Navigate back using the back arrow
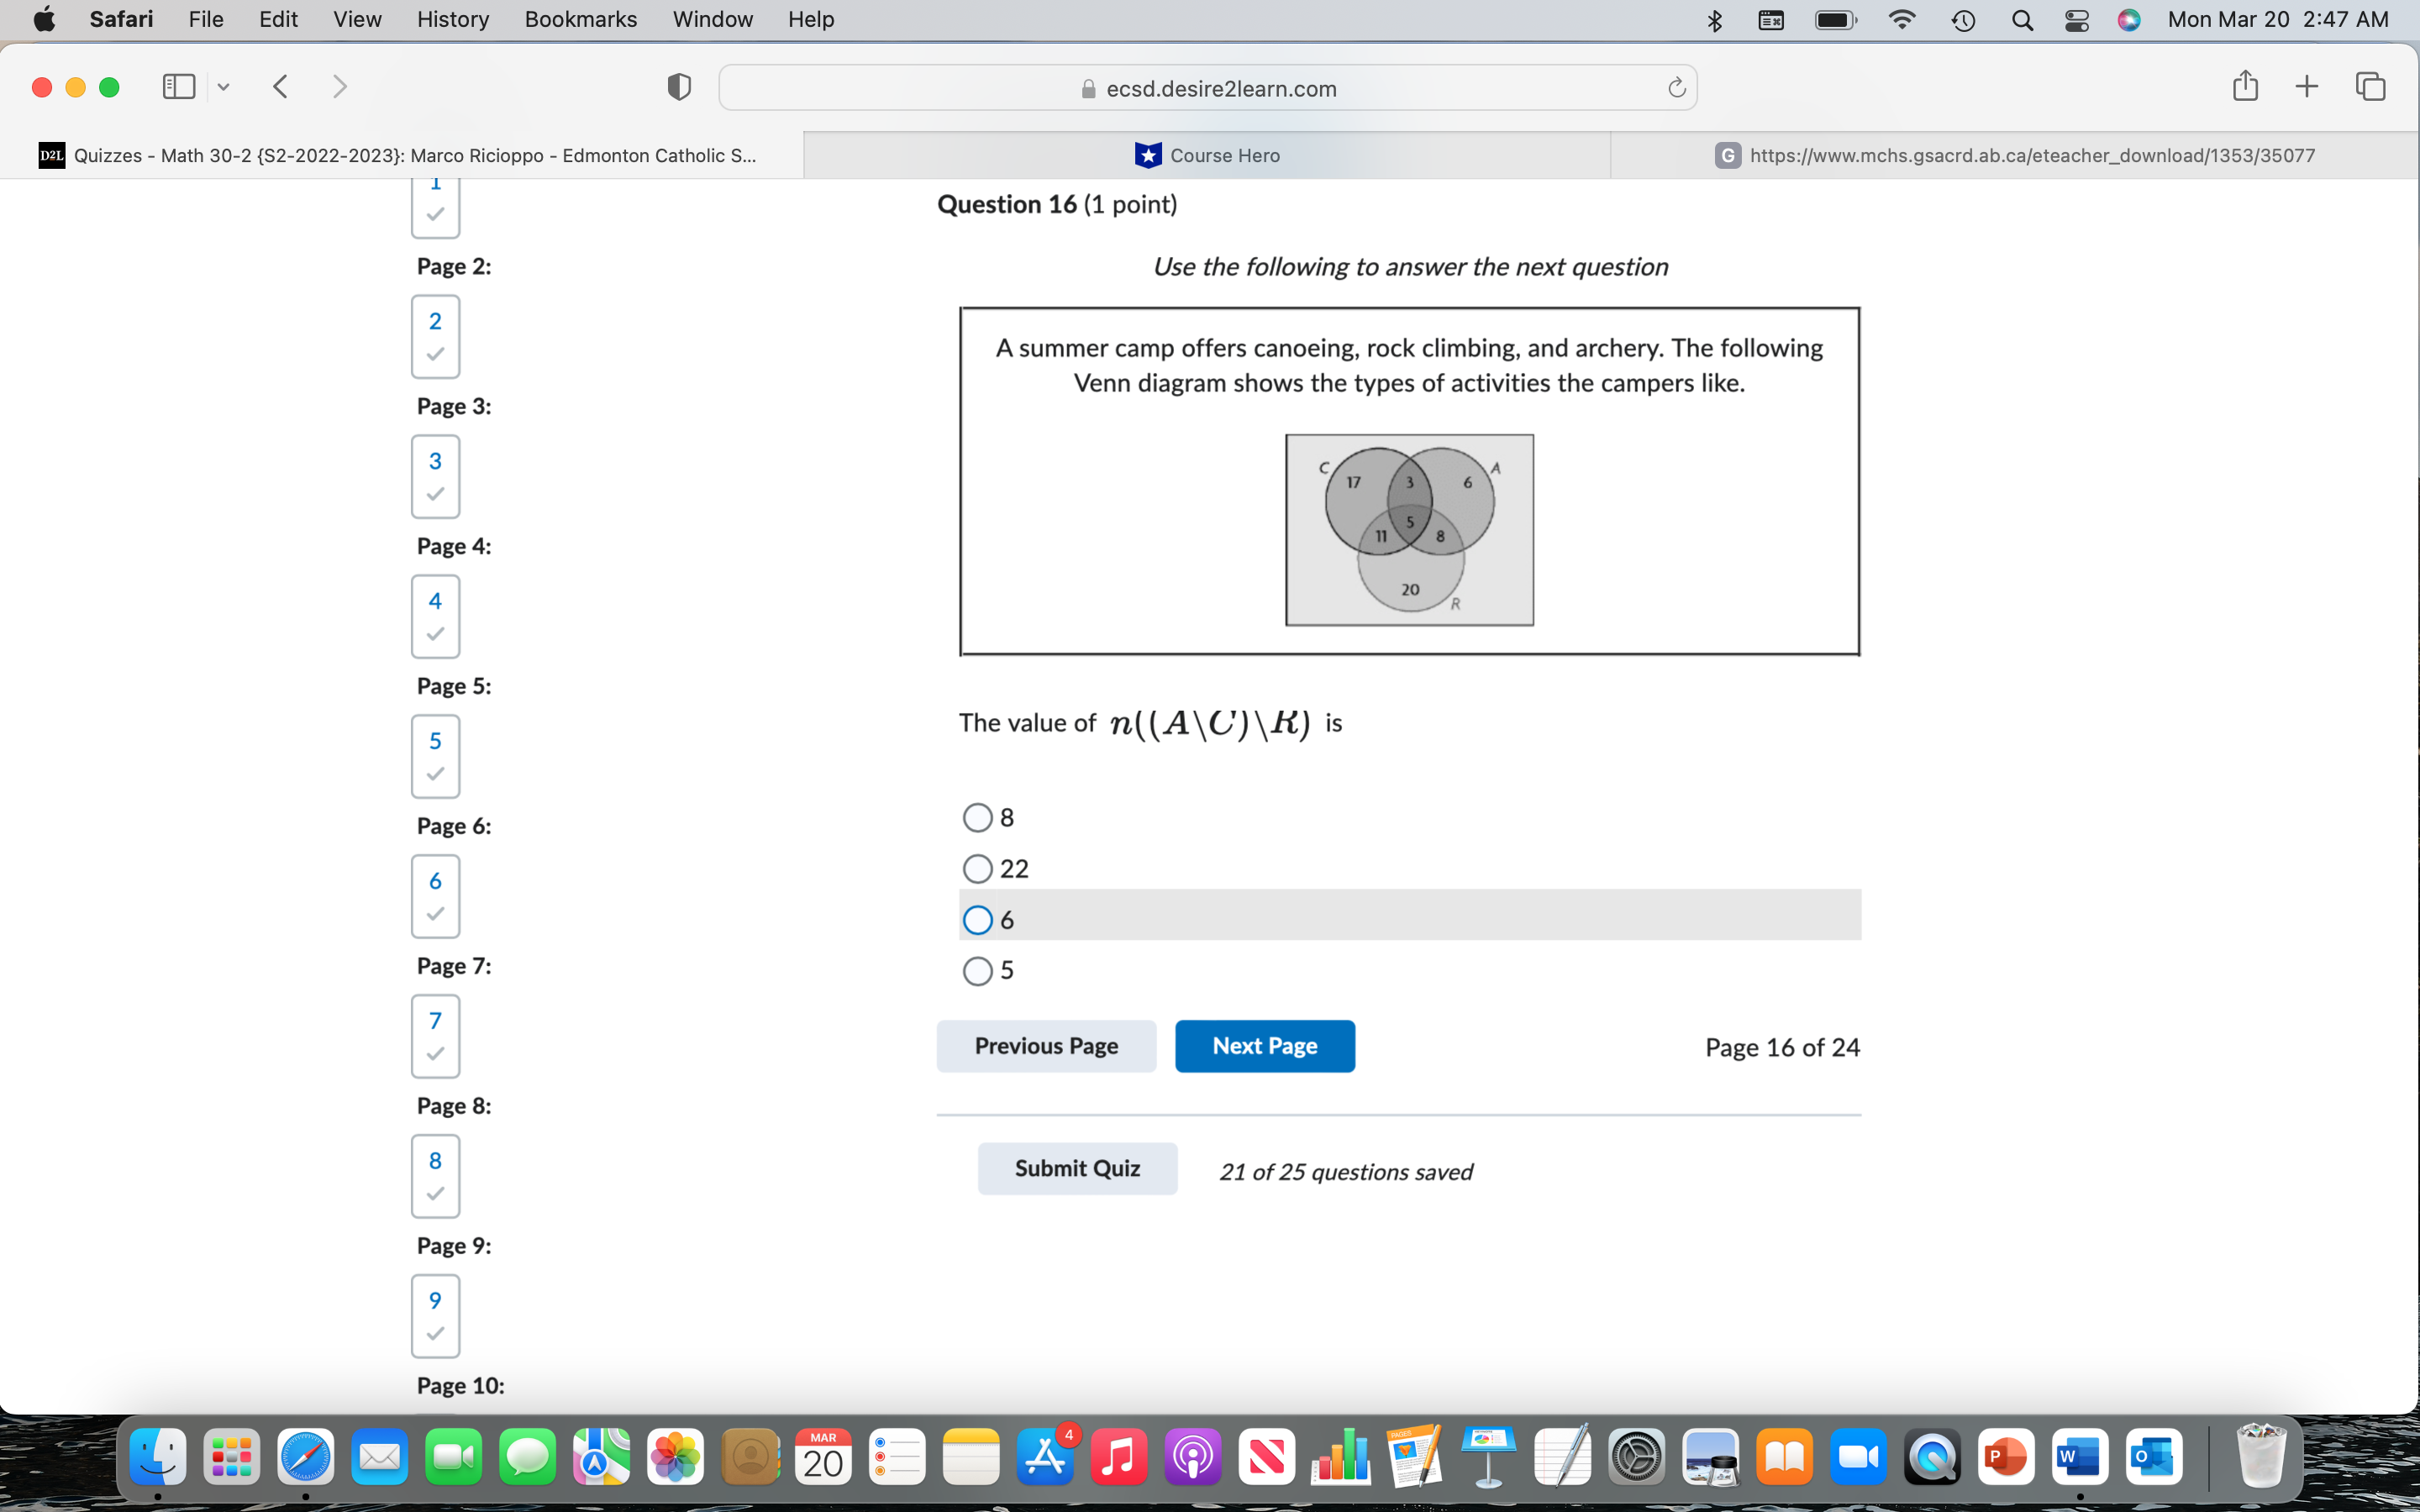Screen dimensions: 2420x1512 tap(281, 87)
